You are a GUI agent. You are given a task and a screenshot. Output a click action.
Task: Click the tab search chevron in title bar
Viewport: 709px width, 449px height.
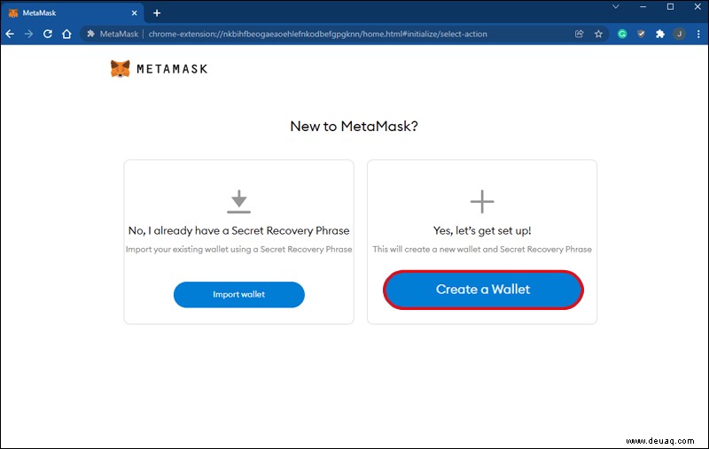click(615, 7)
